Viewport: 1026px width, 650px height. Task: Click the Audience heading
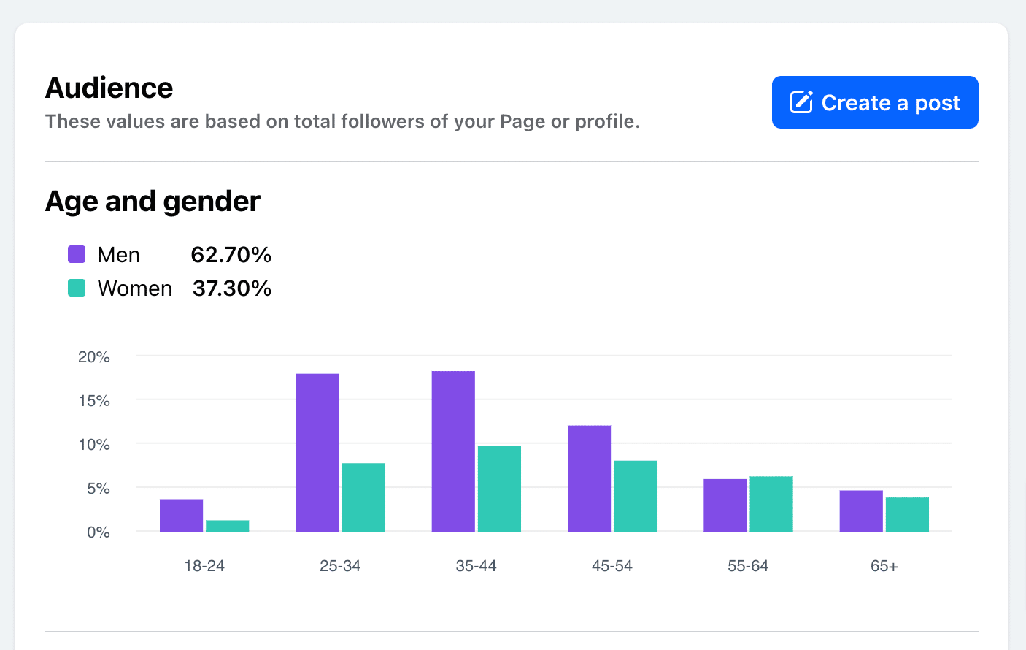click(109, 88)
